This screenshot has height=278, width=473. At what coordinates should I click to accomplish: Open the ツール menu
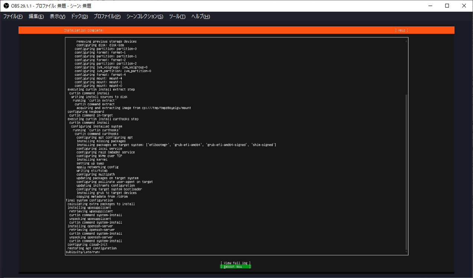coord(178,16)
